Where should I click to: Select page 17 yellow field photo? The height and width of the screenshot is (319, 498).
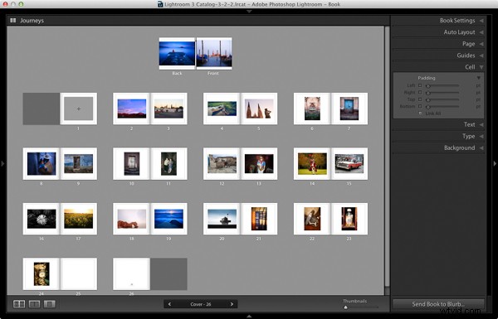pos(79,219)
